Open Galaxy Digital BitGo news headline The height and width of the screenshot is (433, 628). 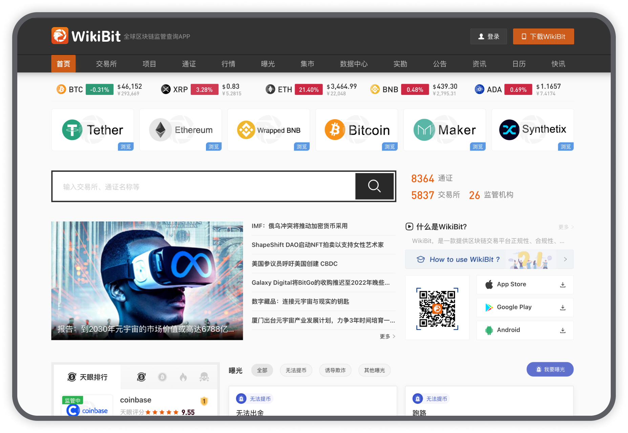pos(320,283)
